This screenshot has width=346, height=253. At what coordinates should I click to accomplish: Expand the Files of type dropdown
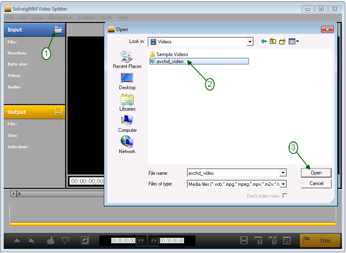(283, 184)
